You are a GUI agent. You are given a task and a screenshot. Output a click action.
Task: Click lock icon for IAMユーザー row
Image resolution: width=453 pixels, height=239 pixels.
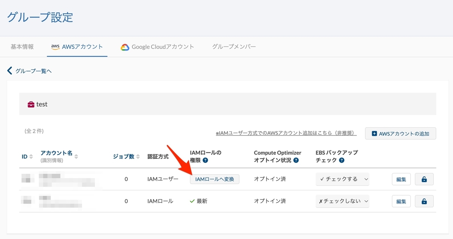point(424,179)
